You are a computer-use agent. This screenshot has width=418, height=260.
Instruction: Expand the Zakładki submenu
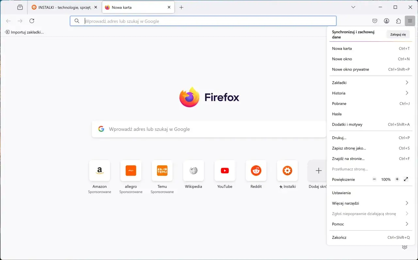[371, 83]
